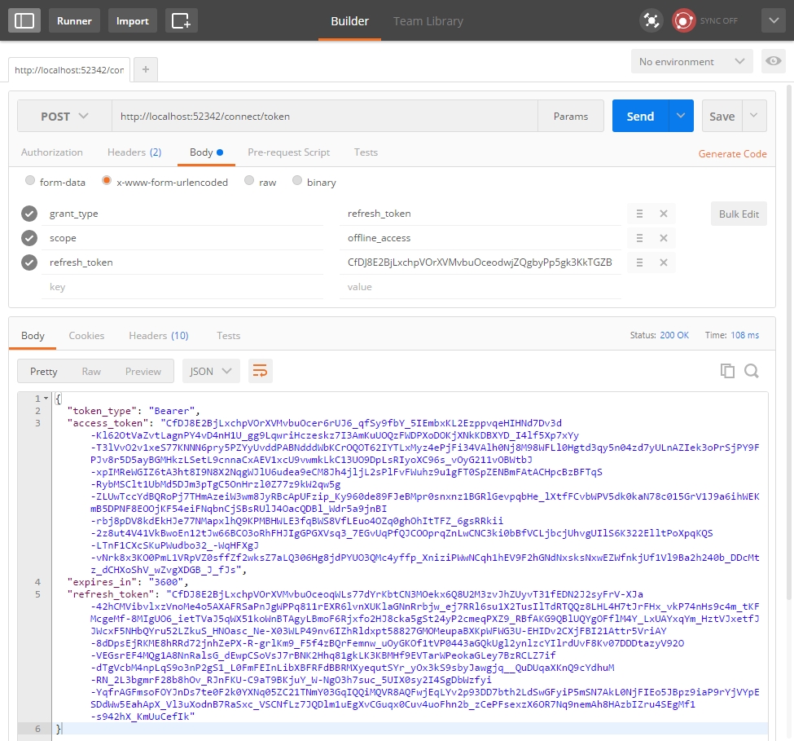Search within the response body
Image resolution: width=794 pixels, height=741 pixels.
tap(752, 371)
